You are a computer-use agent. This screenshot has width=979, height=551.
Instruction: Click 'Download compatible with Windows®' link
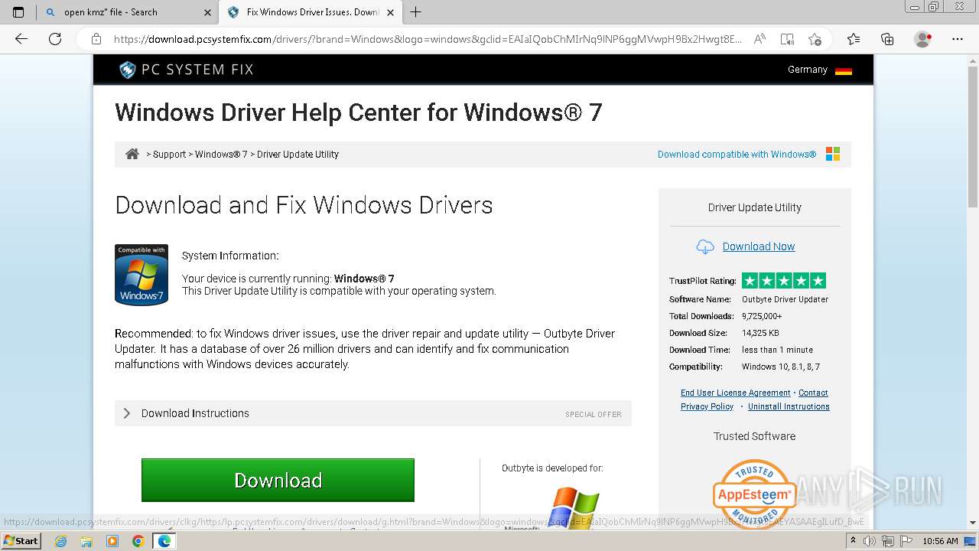(x=737, y=155)
